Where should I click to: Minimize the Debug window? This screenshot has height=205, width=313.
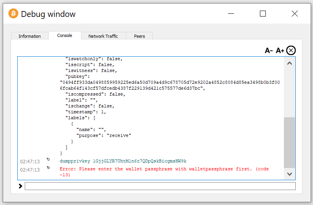tap(231, 14)
